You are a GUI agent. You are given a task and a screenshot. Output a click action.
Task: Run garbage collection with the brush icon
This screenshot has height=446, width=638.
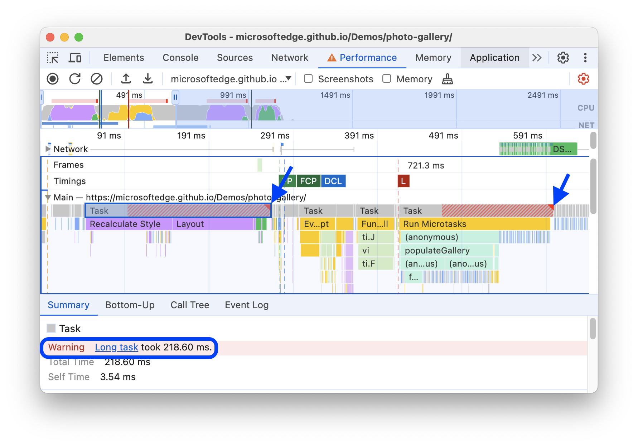[x=447, y=79]
